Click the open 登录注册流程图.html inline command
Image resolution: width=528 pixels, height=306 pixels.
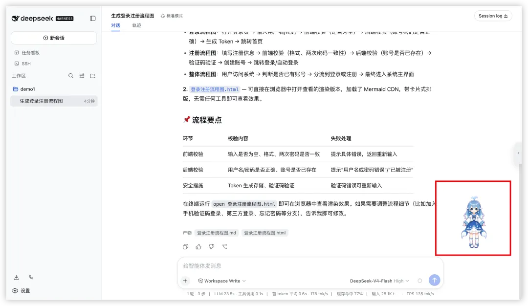244,204
